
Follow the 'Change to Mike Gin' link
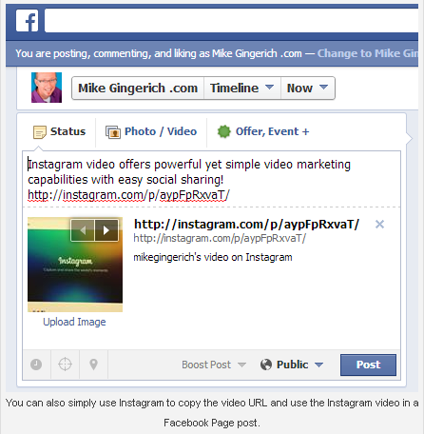click(368, 53)
